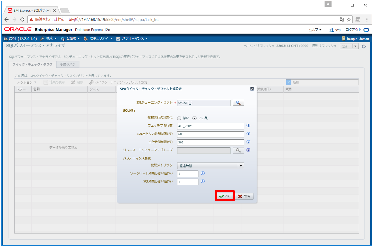Sort by the ソース column header
This screenshot has width=373, height=247.
pyautogui.click(x=102, y=89)
